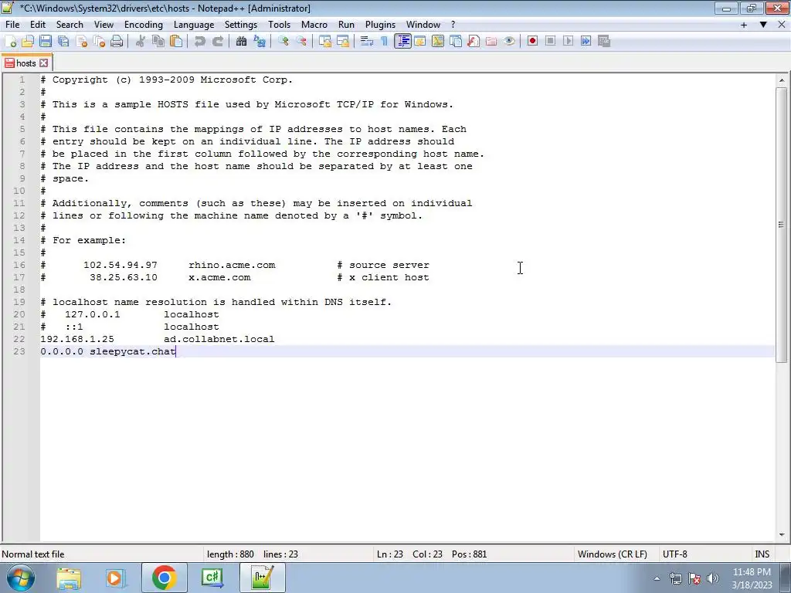The image size is (791, 593).
Task: Open the Function List icon
Action: click(474, 42)
